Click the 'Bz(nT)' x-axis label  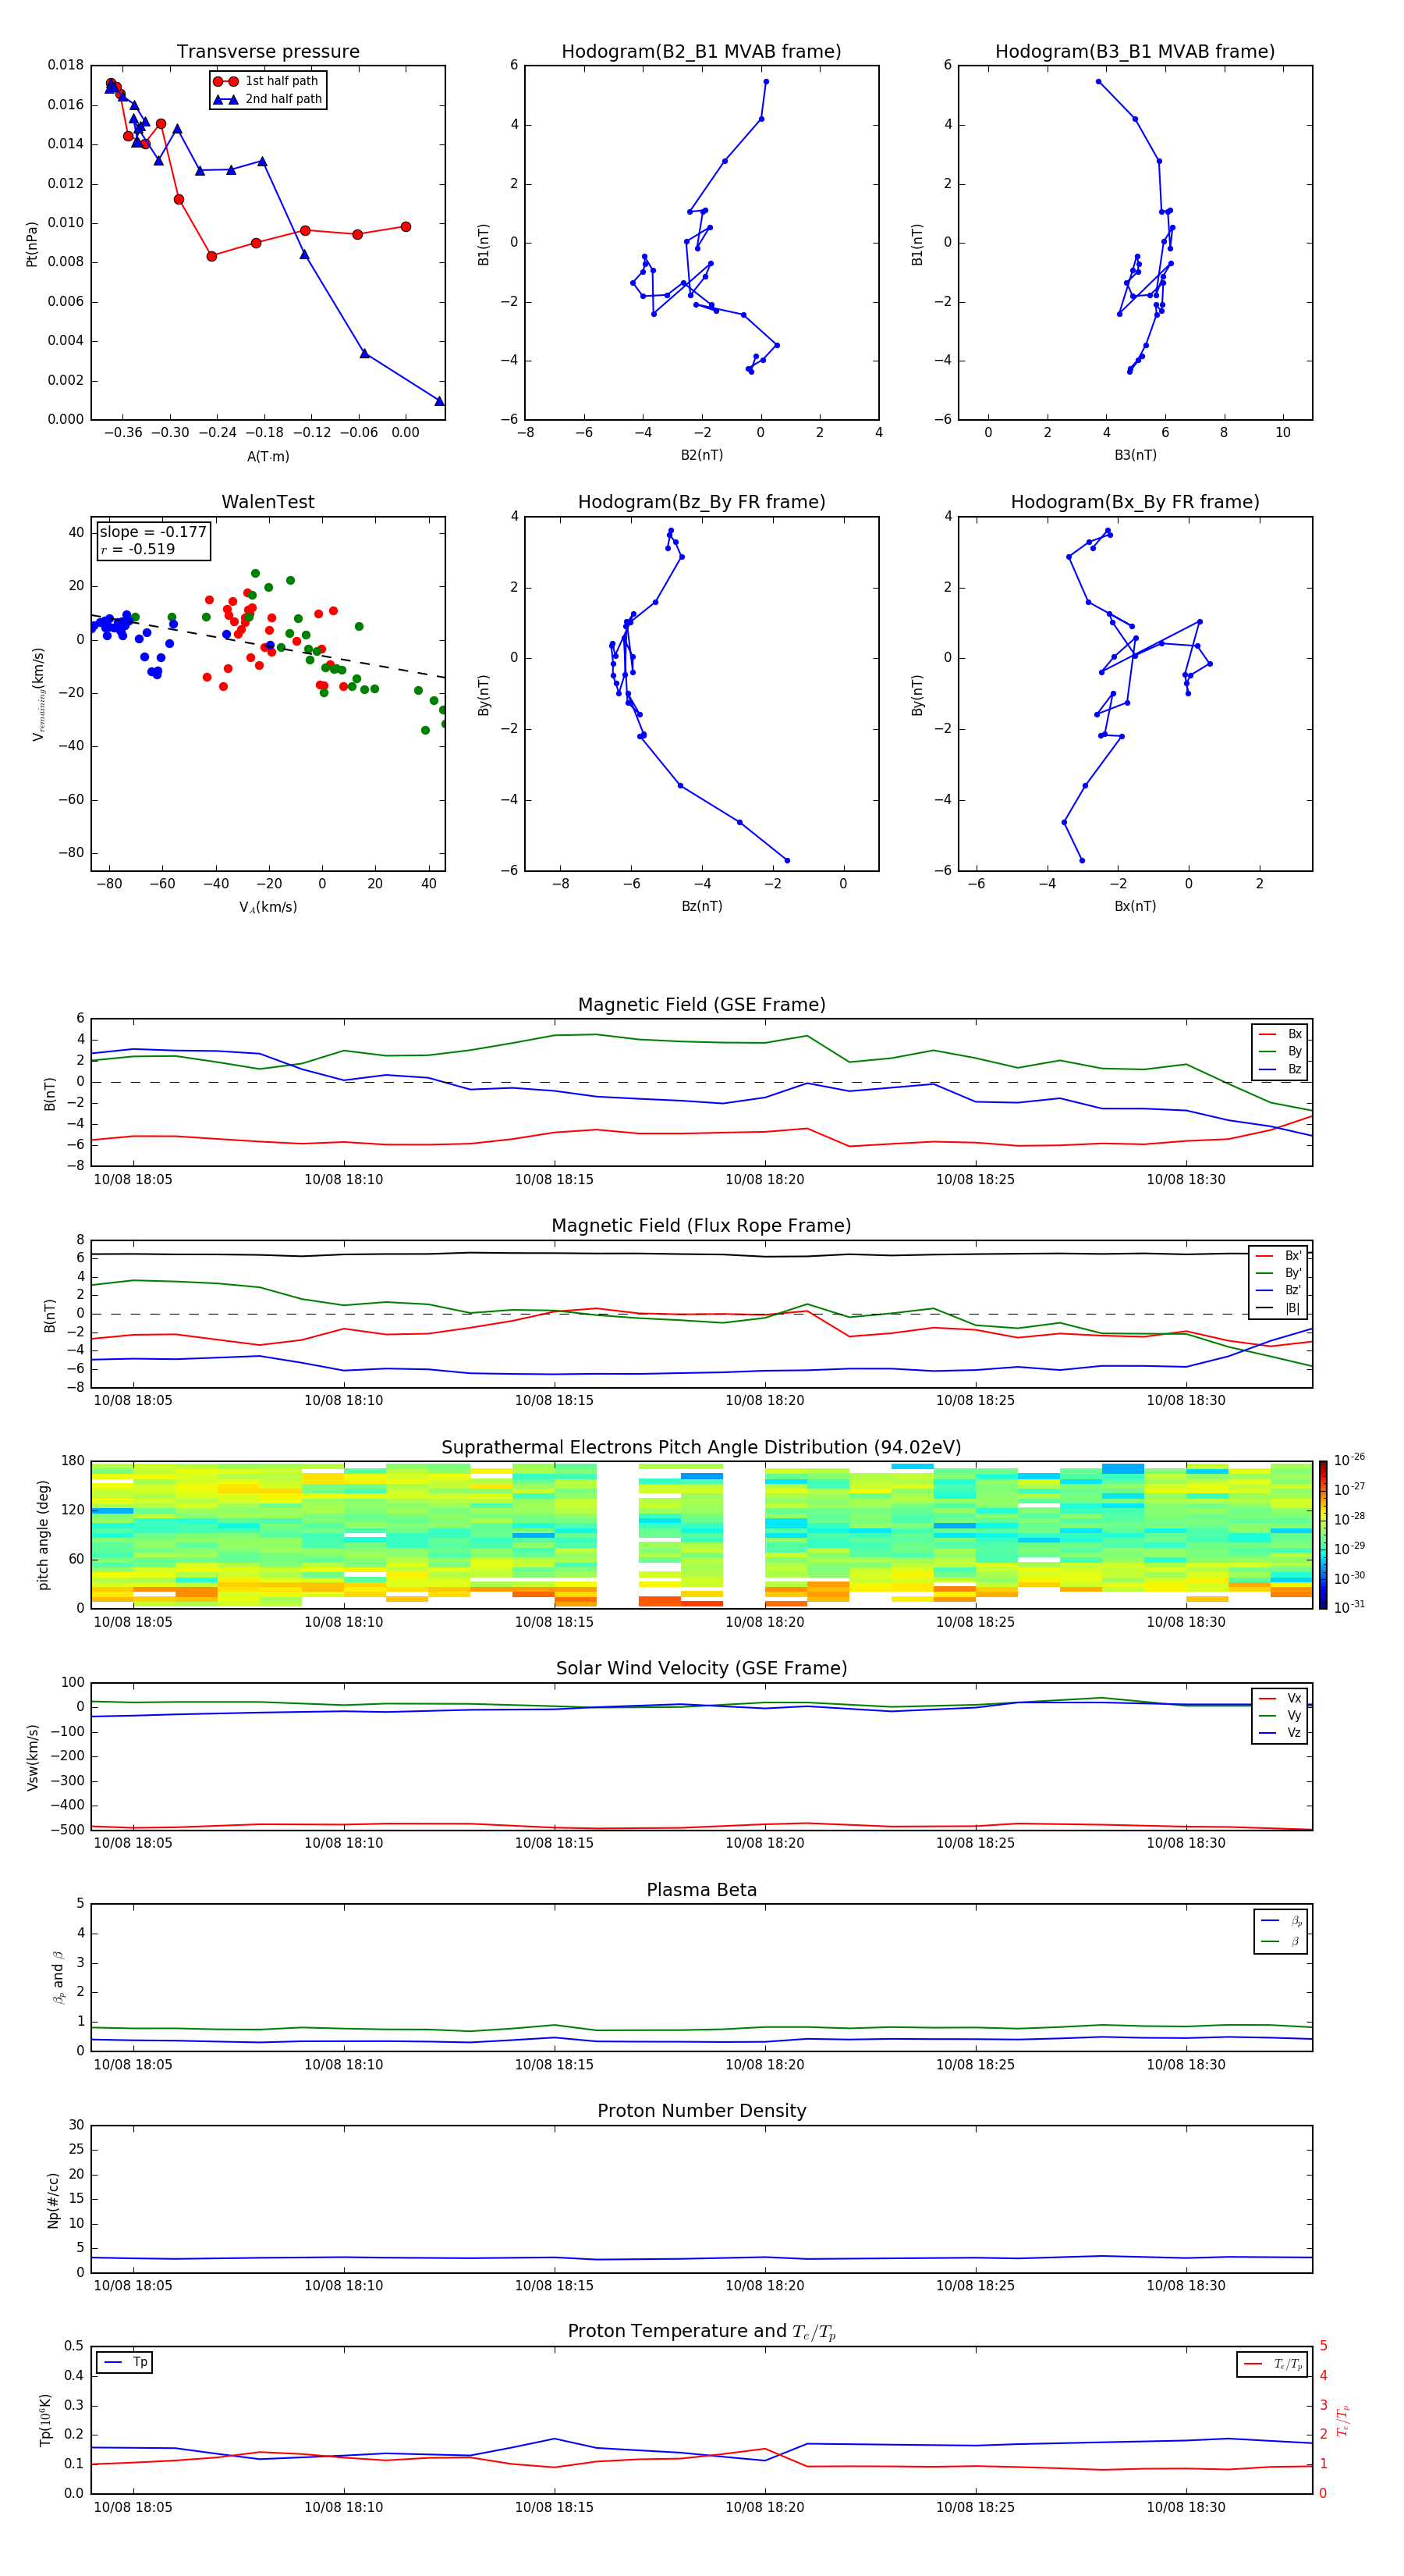click(x=701, y=906)
